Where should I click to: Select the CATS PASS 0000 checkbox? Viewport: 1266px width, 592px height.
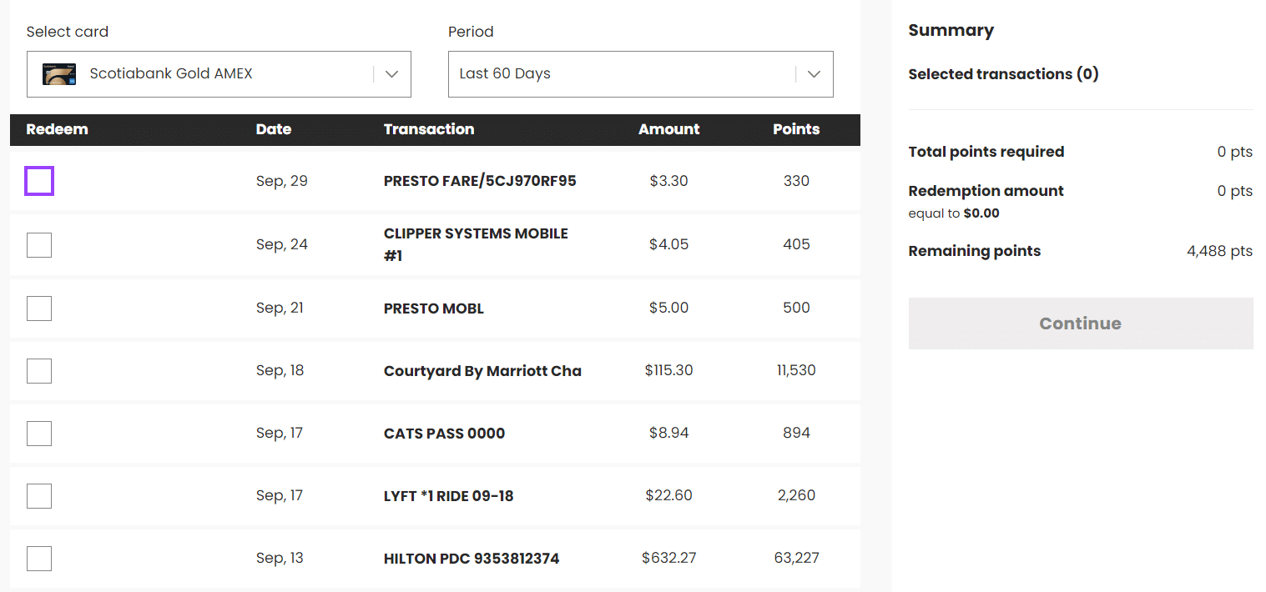tap(39, 434)
